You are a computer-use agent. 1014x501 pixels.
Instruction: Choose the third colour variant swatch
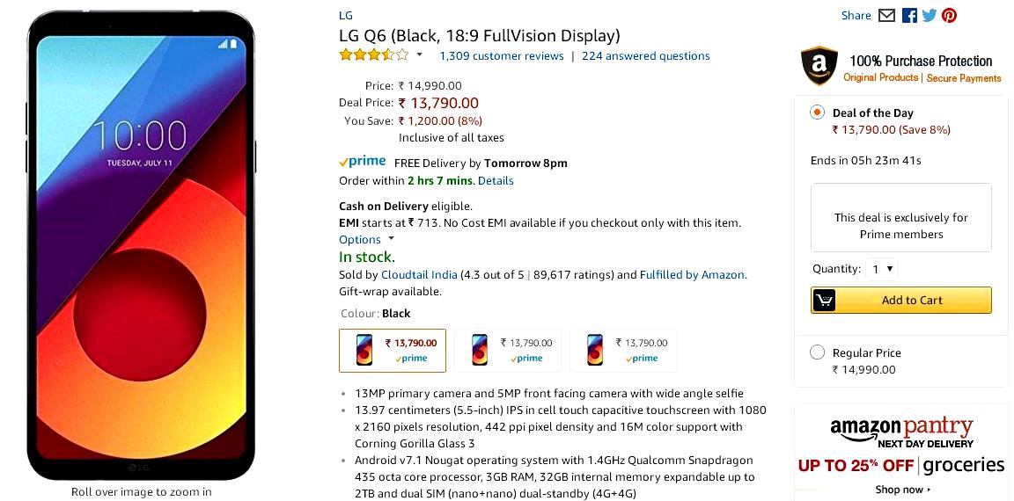click(x=623, y=351)
